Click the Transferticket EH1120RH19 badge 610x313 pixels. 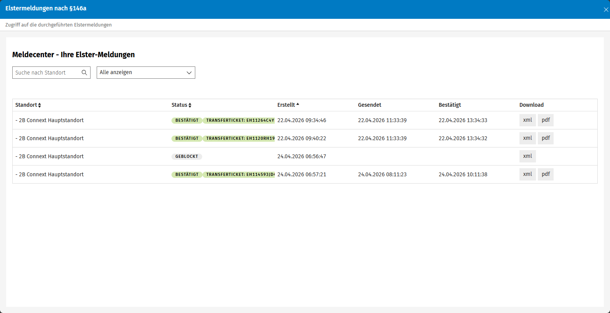tap(239, 139)
